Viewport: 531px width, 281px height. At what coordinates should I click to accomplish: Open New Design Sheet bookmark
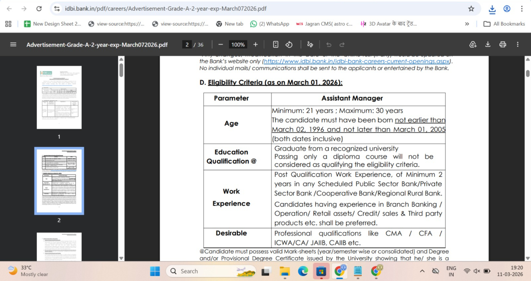click(x=52, y=24)
